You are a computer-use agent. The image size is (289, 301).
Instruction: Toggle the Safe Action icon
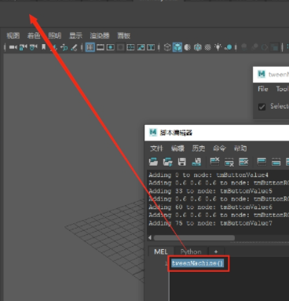[x=141, y=47]
